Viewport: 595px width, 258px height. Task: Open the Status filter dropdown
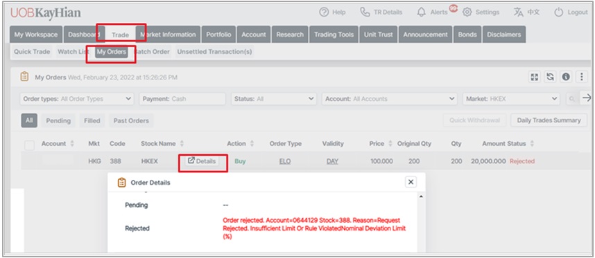tap(274, 99)
